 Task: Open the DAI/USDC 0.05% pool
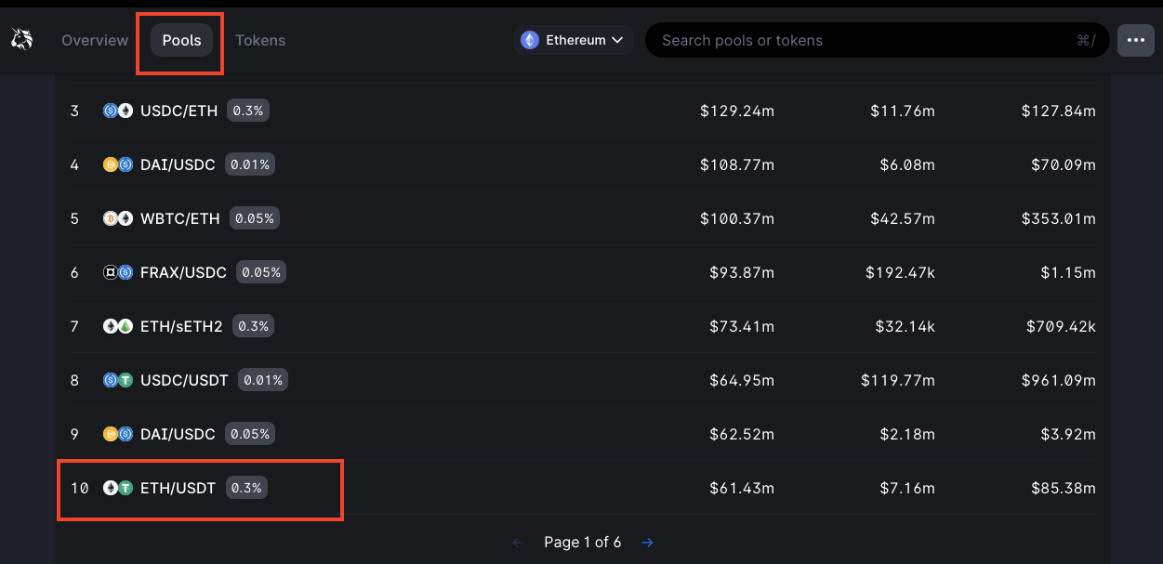pyautogui.click(x=178, y=434)
